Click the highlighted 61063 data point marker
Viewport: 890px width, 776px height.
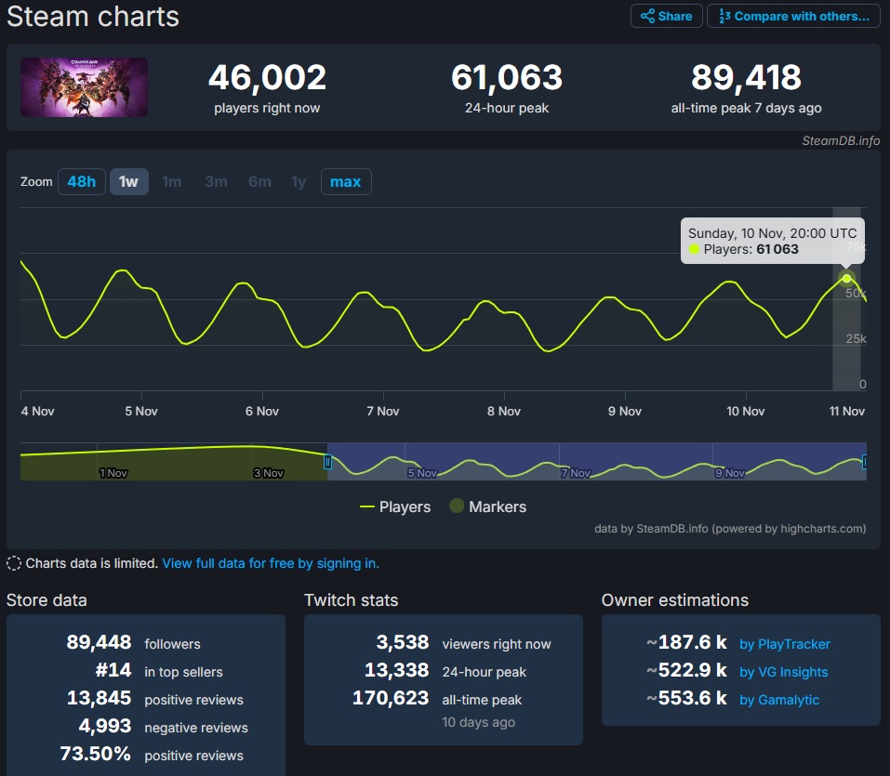pyautogui.click(x=846, y=278)
